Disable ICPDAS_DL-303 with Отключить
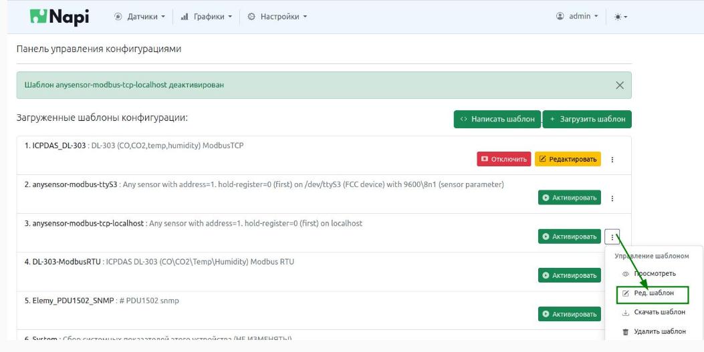 click(503, 159)
